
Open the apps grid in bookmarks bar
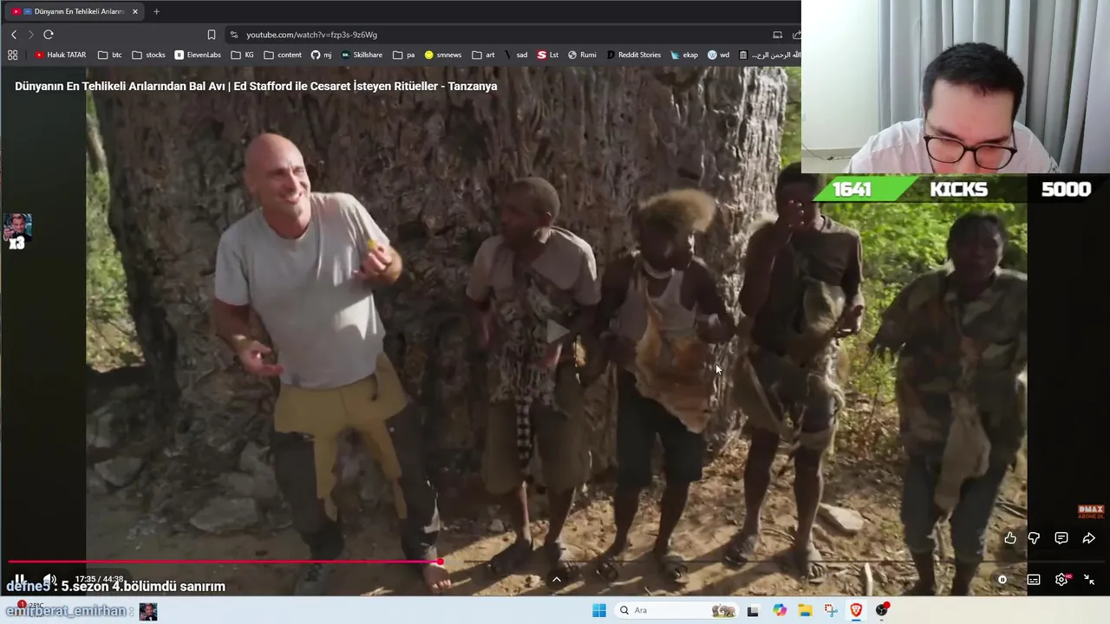12,55
